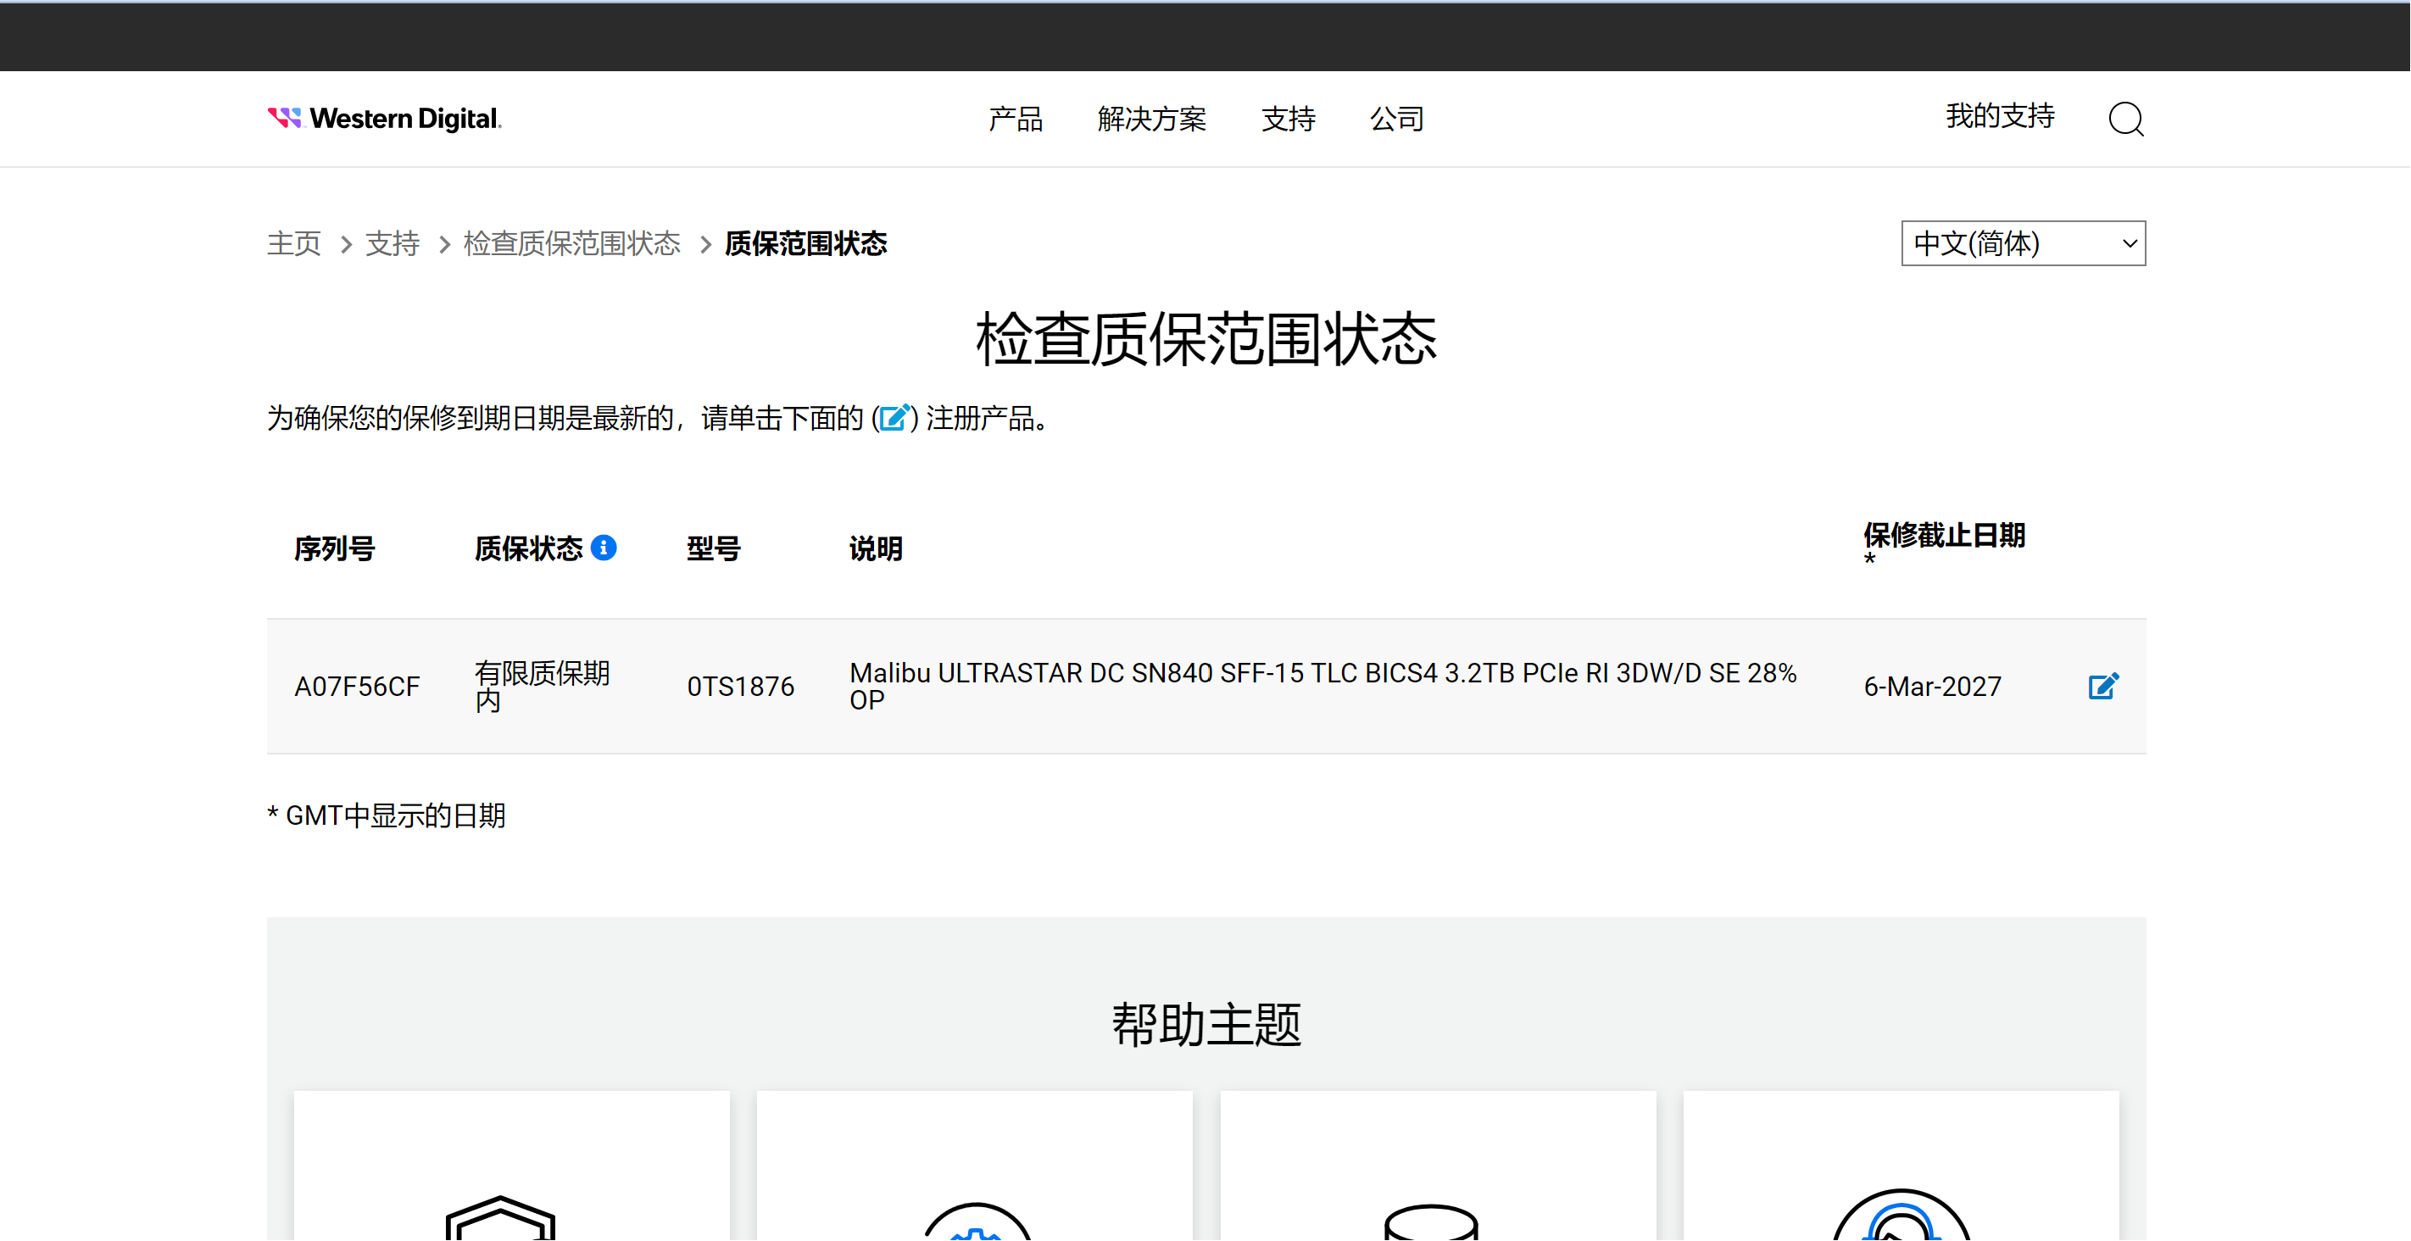Image resolution: width=2411 pixels, height=1241 pixels.
Task: Click the 帮助主题 section heading
Action: point(1205,1024)
